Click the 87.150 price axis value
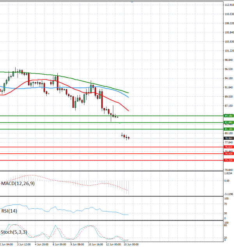The image size is (234, 247). coord(229,106)
